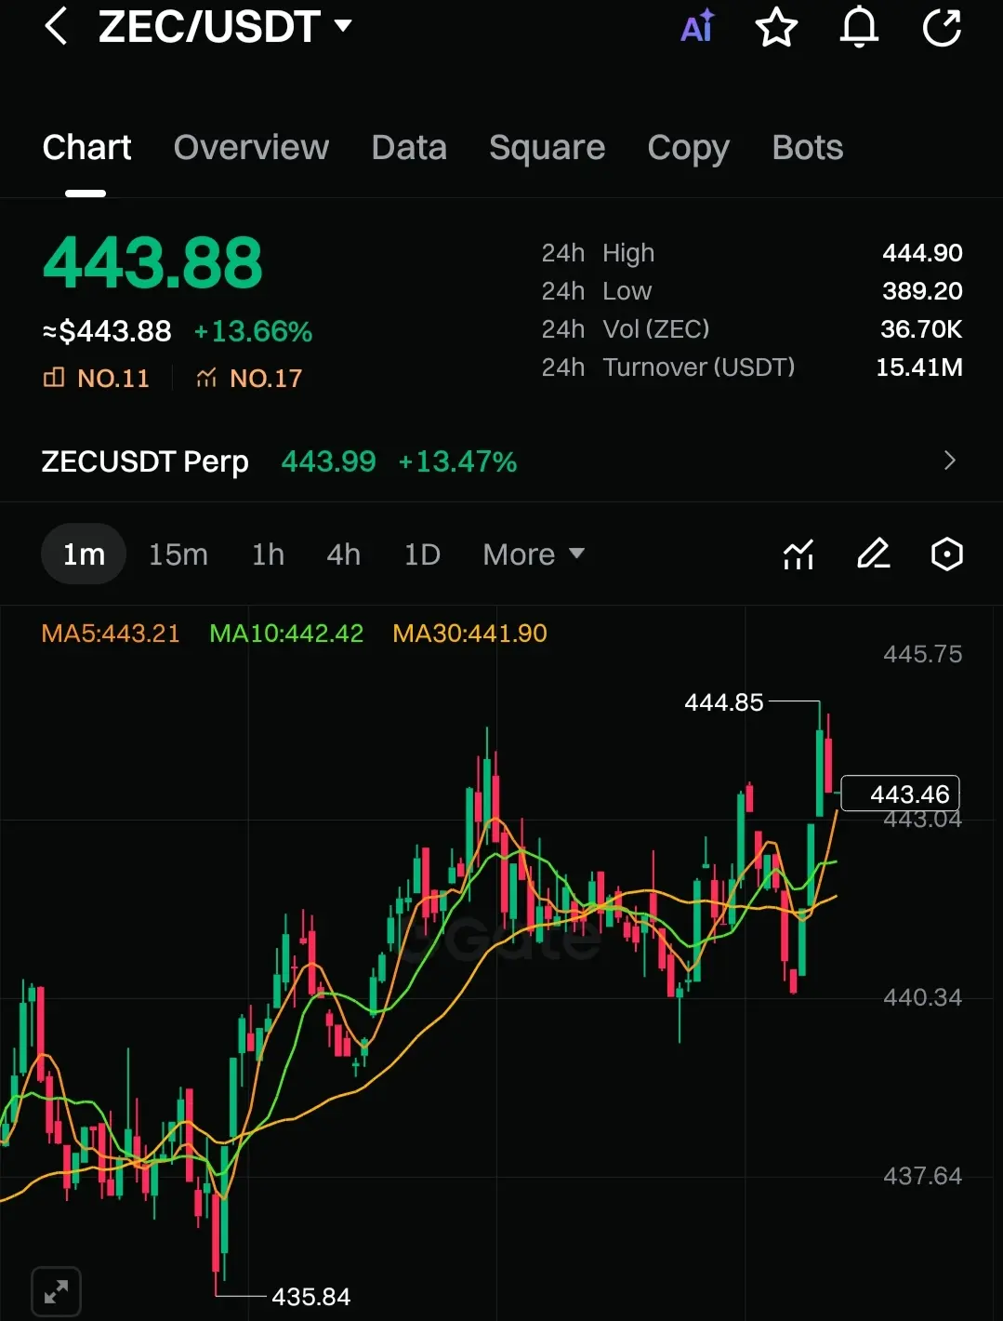Tap the MA5:443.21 indicator label

coord(111,634)
